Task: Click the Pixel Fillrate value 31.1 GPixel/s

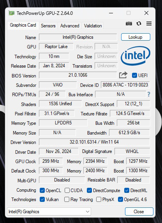Action: pos(57,113)
